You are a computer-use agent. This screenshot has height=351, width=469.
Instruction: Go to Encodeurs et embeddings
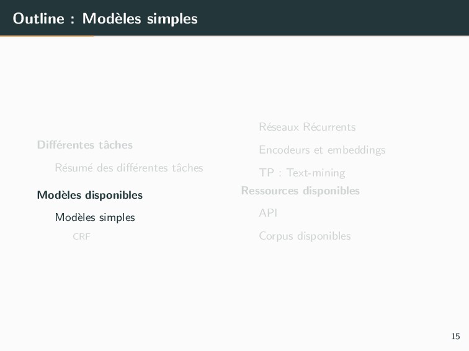[x=322, y=150]
